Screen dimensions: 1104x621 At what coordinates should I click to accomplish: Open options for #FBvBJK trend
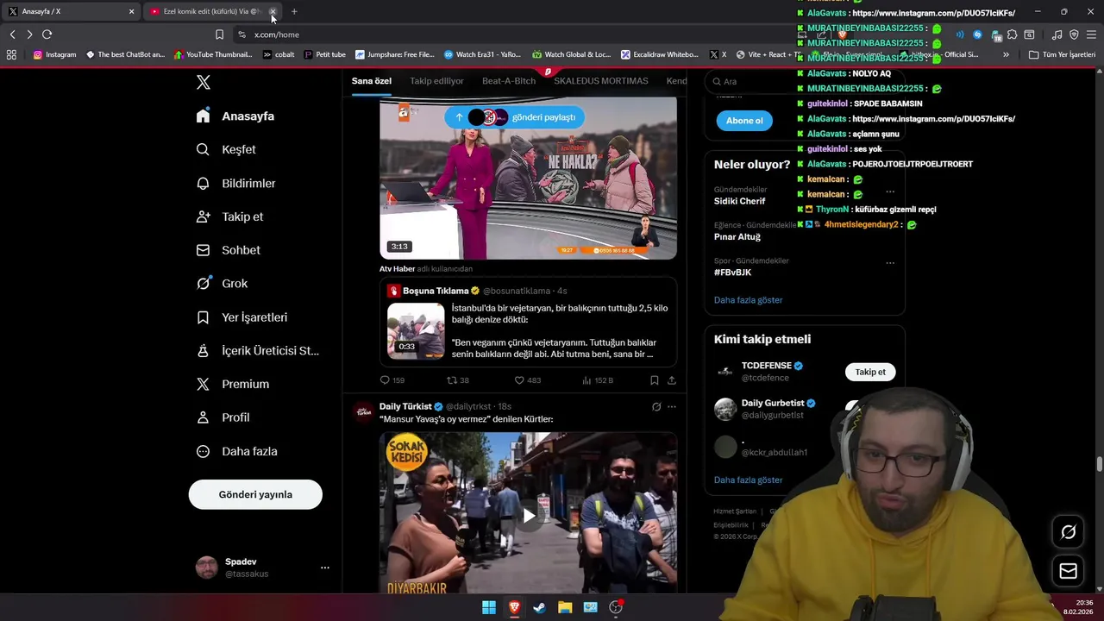point(890,262)
